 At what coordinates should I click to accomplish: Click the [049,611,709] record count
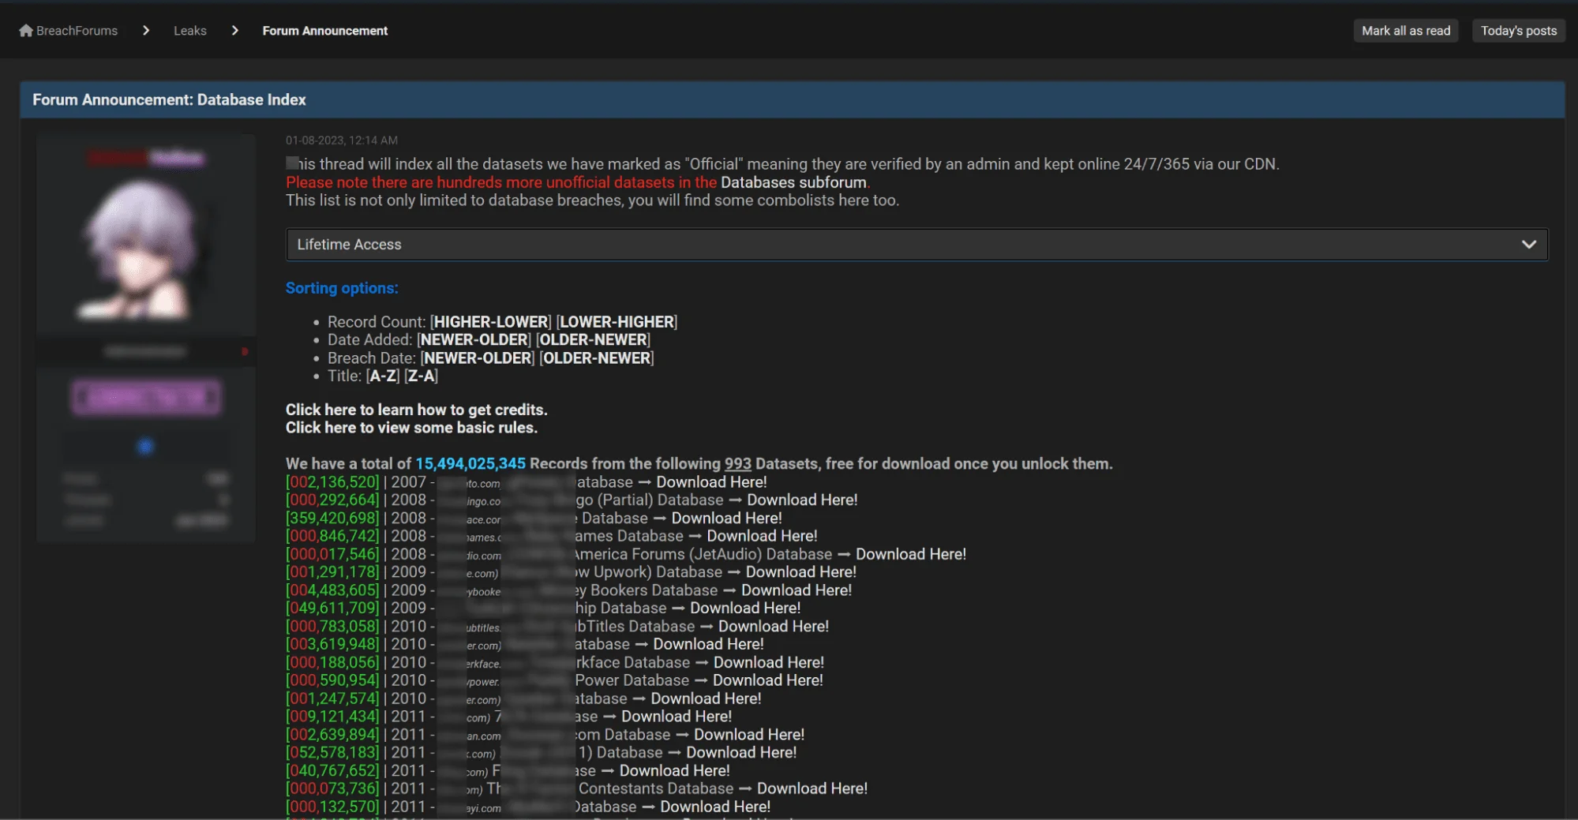(332, 608)
